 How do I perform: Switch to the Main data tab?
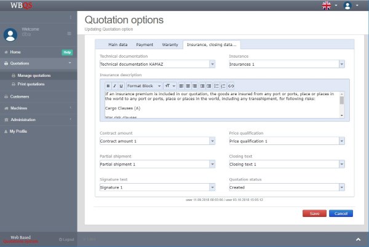point(118,45)
